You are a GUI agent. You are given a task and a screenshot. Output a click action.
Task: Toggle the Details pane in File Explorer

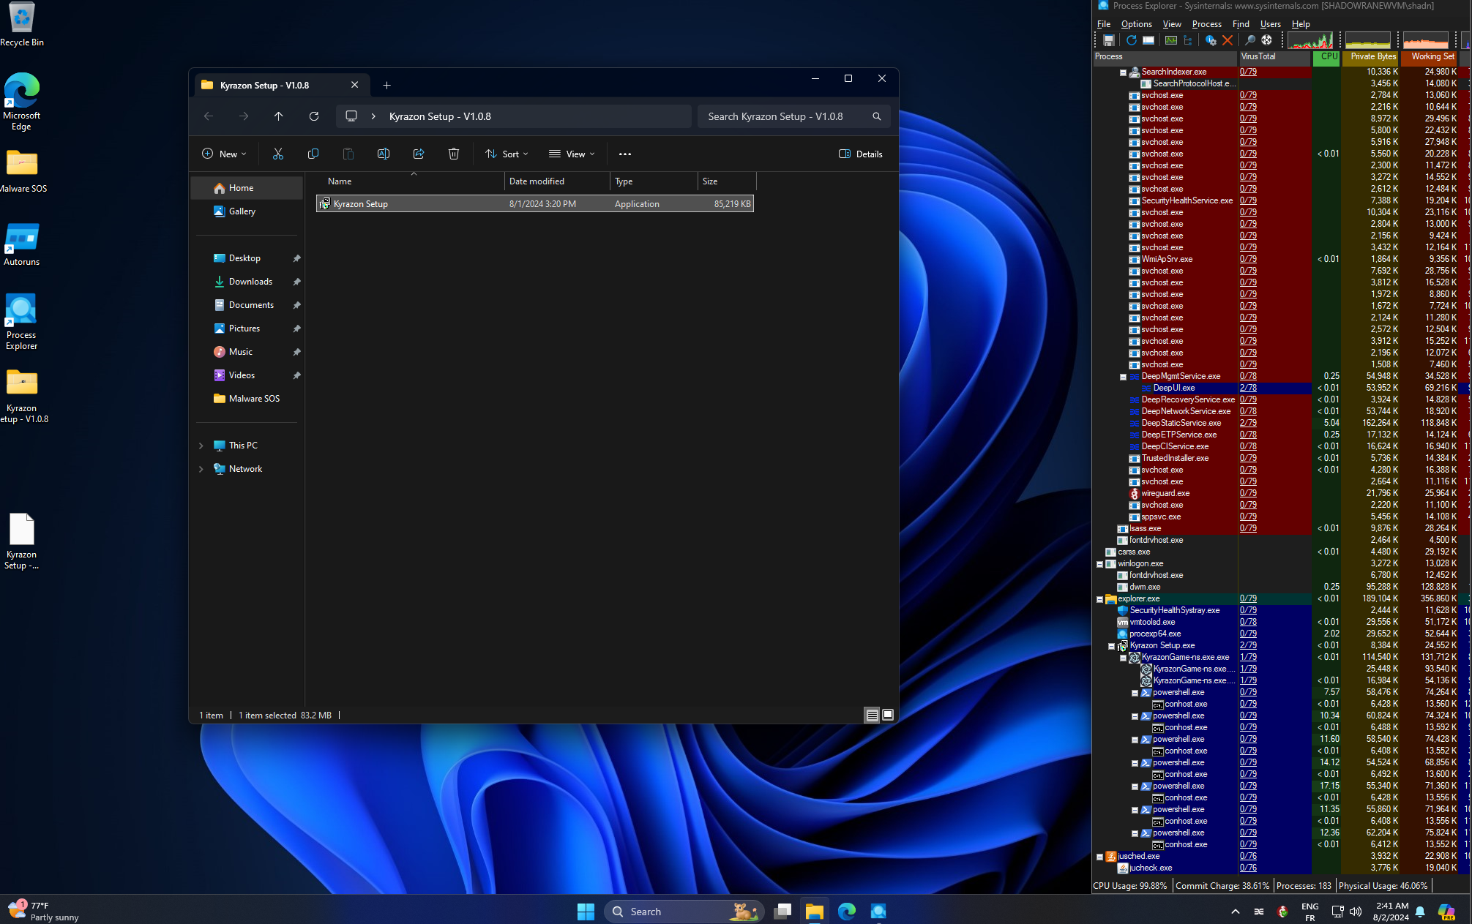click(x=861, y=154)
